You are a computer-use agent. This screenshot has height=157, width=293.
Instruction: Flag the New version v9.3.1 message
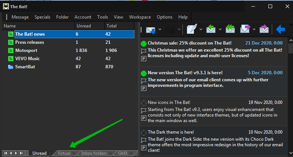click(143, 81)
